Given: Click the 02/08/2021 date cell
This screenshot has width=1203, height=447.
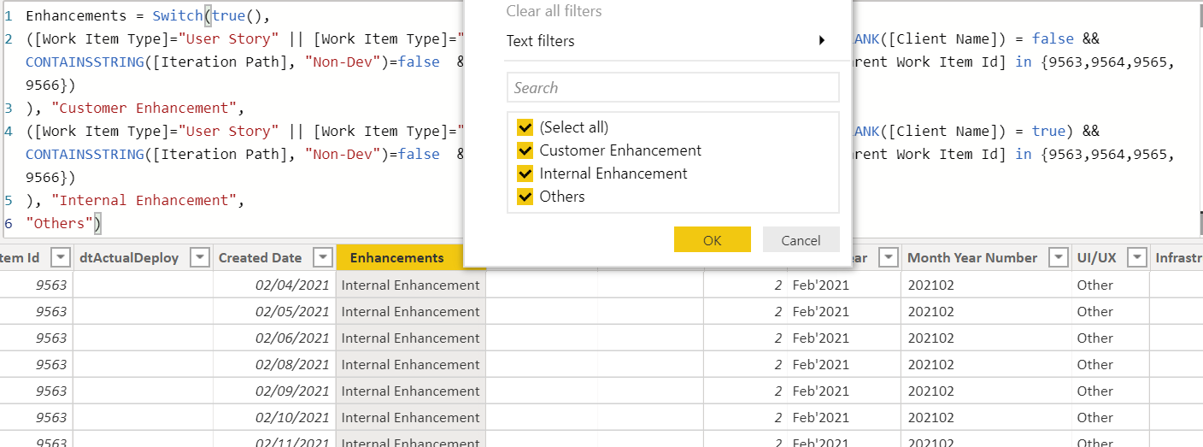Looking at the screenshot, I should point(275,365).
